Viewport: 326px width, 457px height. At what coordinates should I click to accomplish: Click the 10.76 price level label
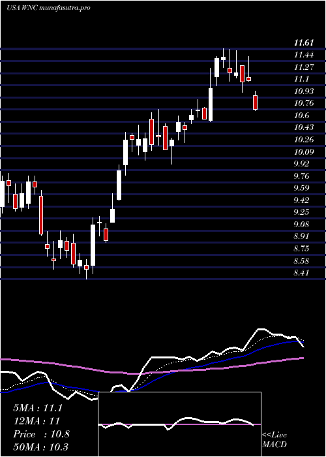click(x=304, y=103)
